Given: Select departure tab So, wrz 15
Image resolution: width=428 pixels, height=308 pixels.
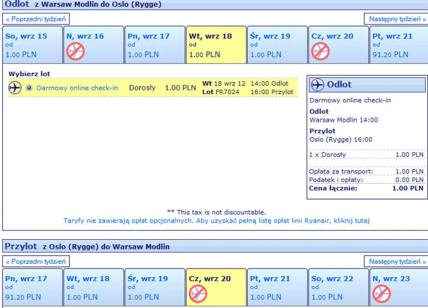Looking at the screenshot, I should (33, 45).
